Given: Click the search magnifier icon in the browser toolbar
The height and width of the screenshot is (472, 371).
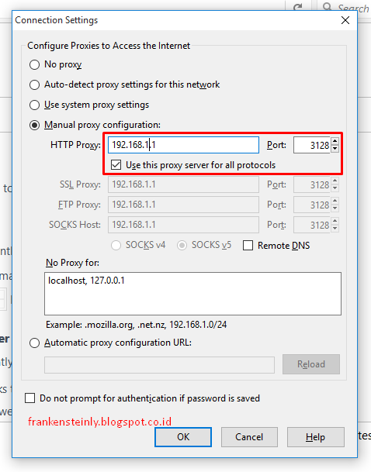Looking at the screenshot, I should click(328, 7).
